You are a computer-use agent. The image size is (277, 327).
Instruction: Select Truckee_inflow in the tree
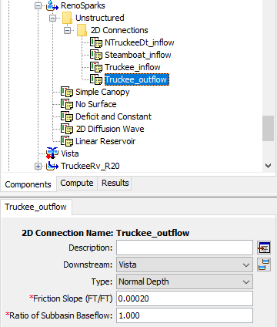pos(132,67)
